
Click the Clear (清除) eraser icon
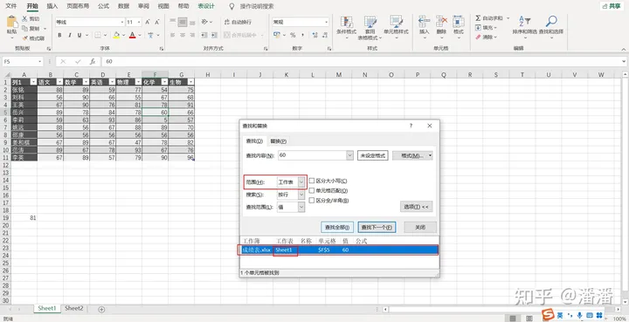(x=478, y=38)
